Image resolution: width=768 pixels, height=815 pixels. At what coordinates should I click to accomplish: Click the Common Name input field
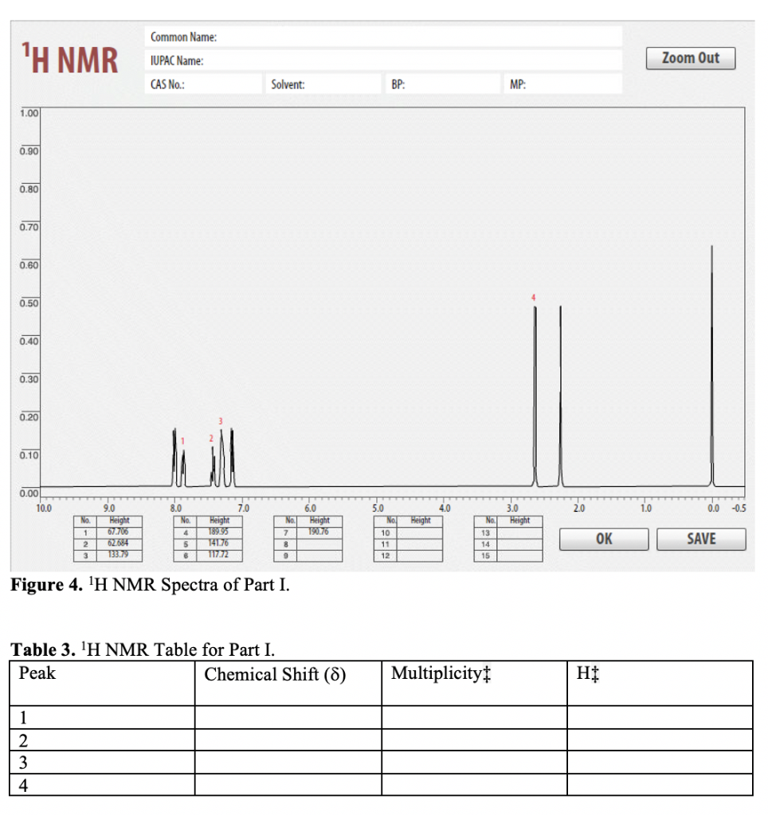382,35
